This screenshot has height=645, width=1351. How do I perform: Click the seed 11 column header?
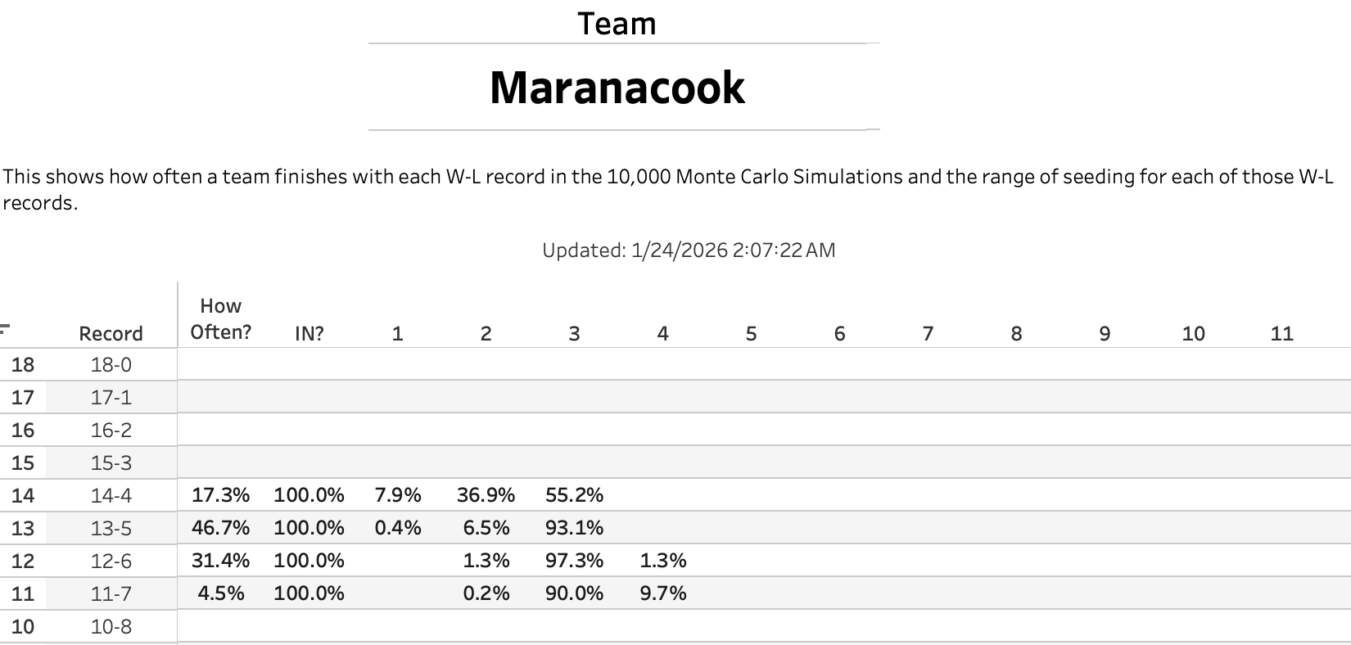[1281, 333]
